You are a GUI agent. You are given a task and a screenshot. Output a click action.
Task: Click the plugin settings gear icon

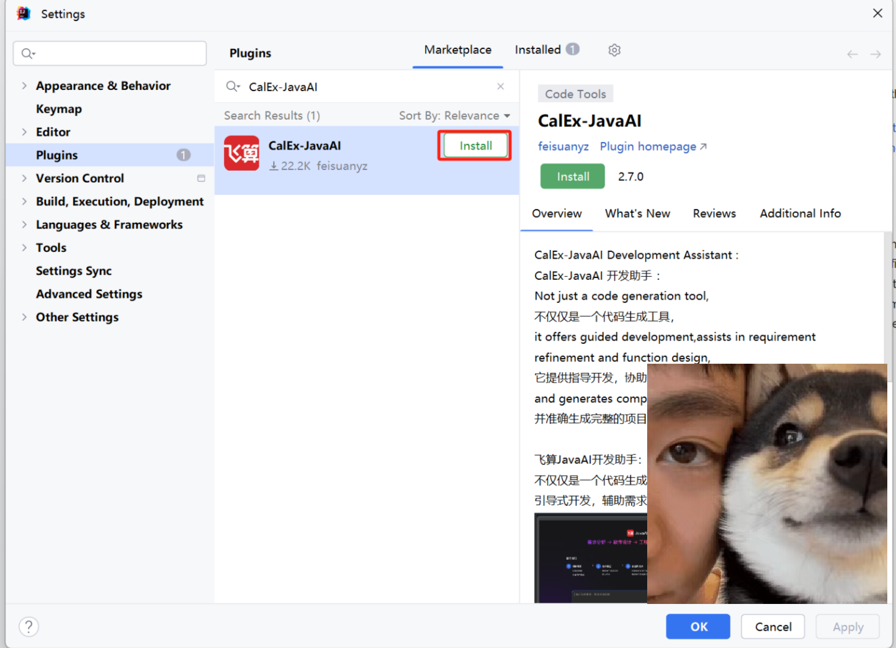(614, 50)
